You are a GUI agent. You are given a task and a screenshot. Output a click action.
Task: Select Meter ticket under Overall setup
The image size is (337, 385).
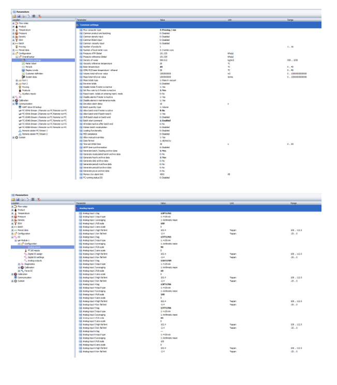[x=31, y=63]
